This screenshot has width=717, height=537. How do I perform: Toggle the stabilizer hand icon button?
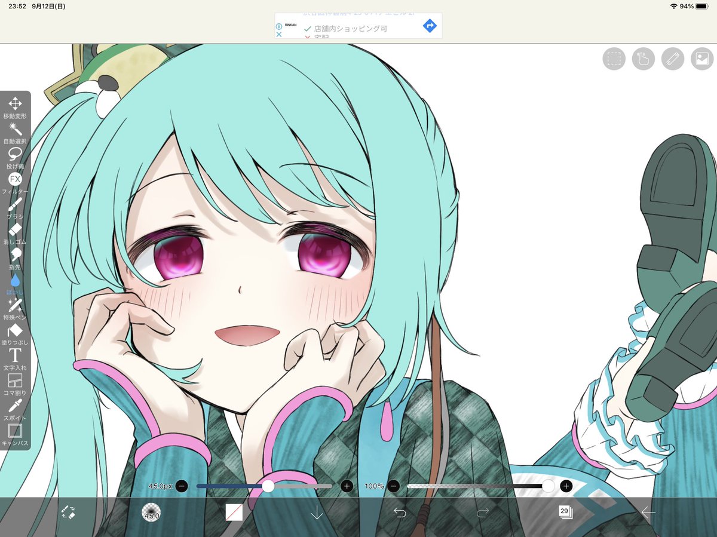(x=644, y=59)
